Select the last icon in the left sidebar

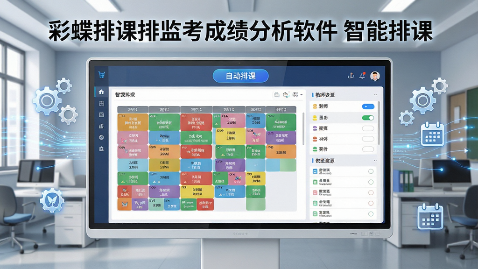pyautogui.click(x=101, y=149)
